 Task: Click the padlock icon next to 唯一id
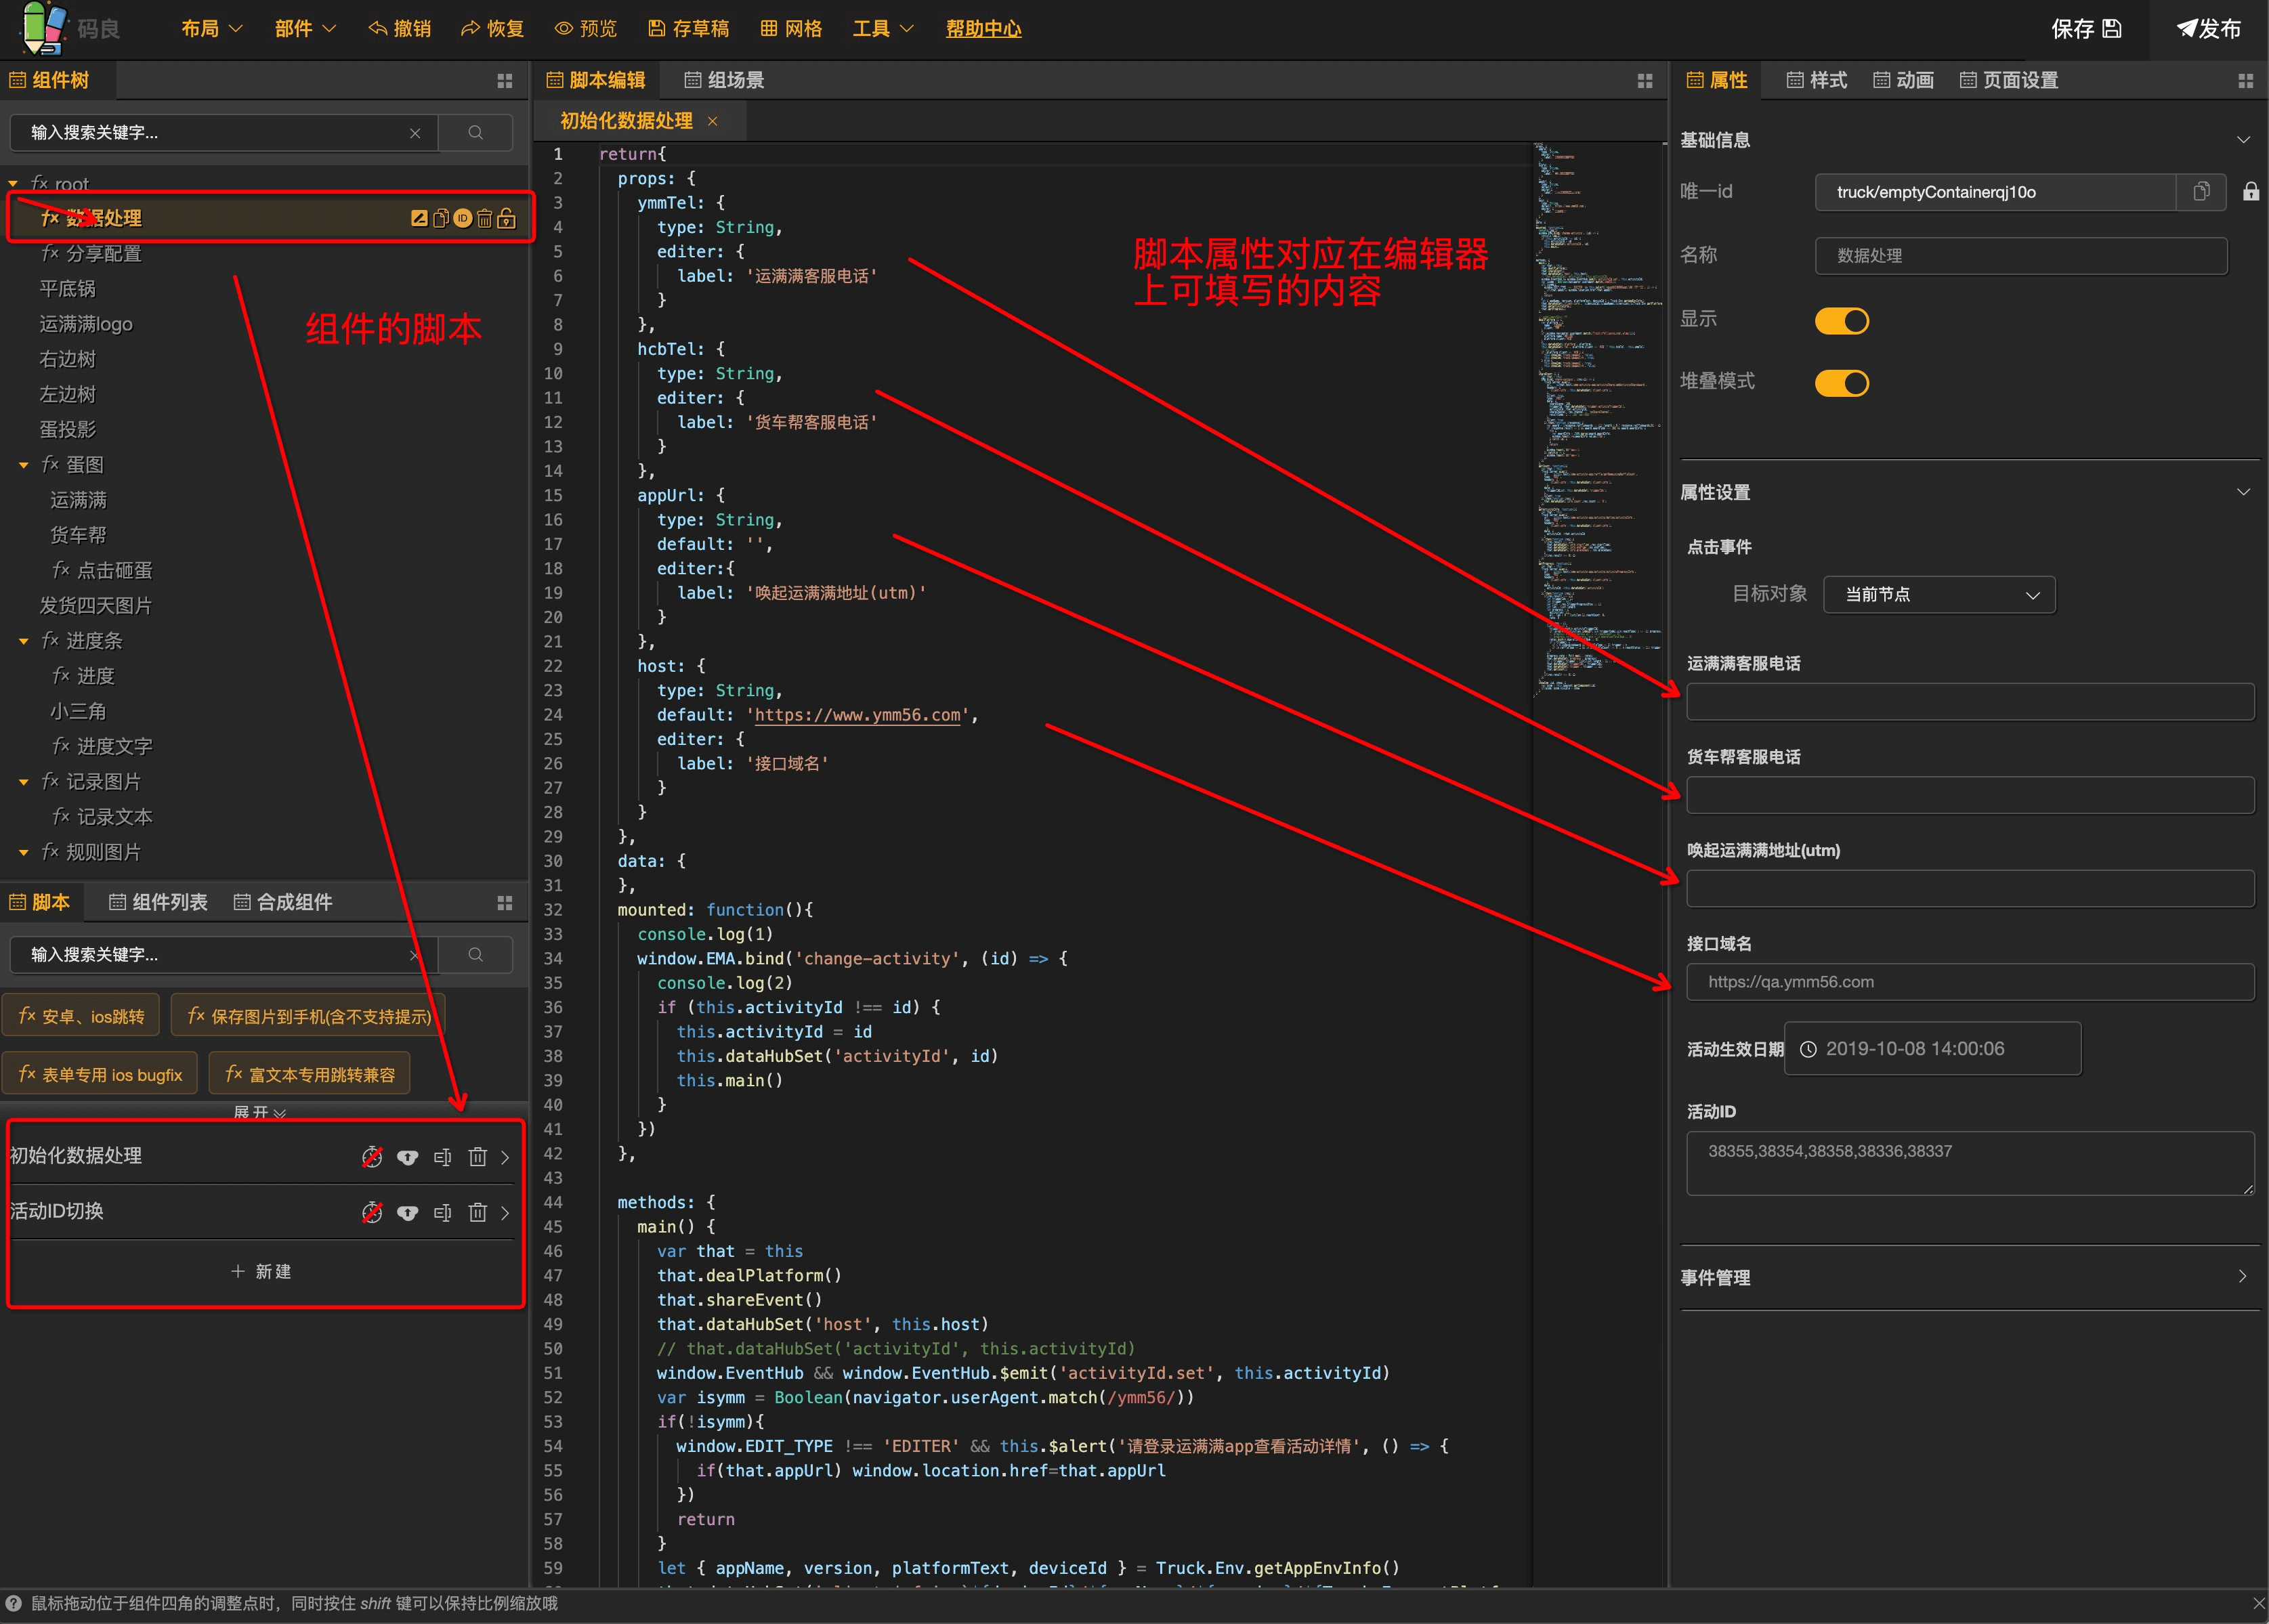click(x=2250, y=192)
